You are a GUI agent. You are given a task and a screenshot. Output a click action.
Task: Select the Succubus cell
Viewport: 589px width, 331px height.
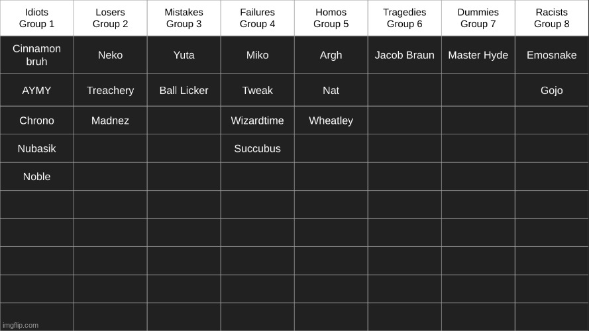coord(258,148)
